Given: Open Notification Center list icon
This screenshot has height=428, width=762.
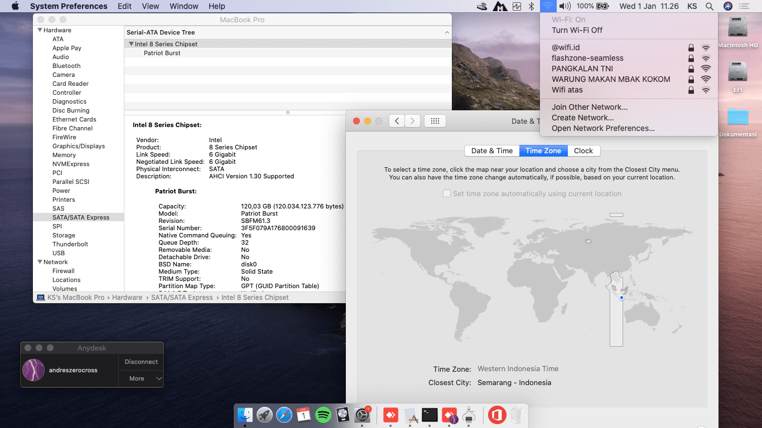Looking at the screenshot, I should pyautogui.click(x=744, y=6).
